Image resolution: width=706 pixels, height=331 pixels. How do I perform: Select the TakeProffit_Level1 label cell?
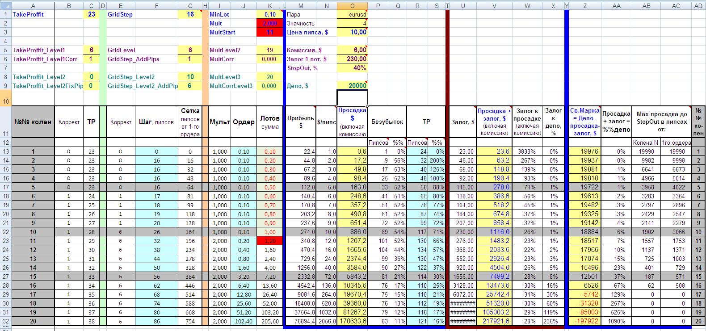(33, 50)
